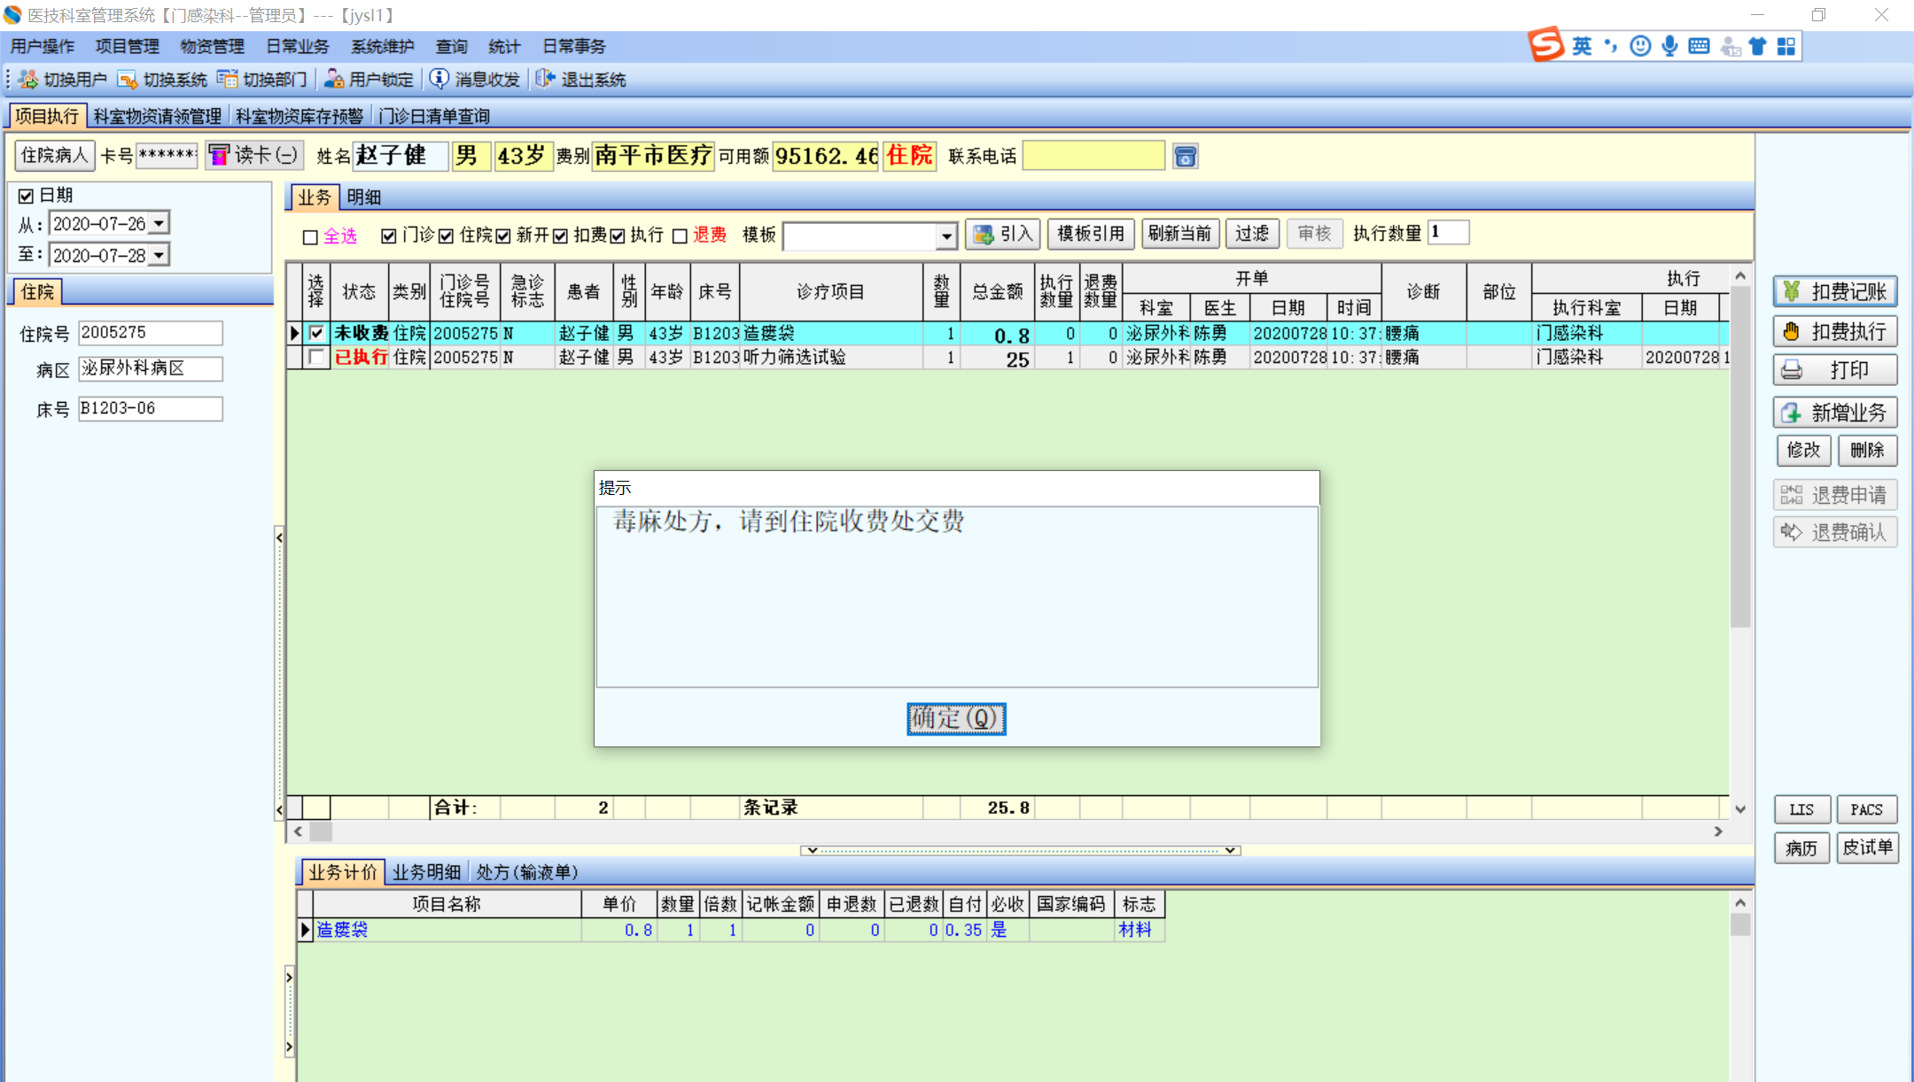Click the 切换用户 switch user icon
Viewport: 1914px width, 1082px height.
[x=28, y=80]
